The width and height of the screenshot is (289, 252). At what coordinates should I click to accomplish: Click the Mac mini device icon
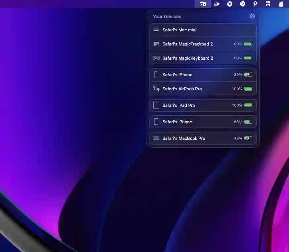tap(156, 30)
